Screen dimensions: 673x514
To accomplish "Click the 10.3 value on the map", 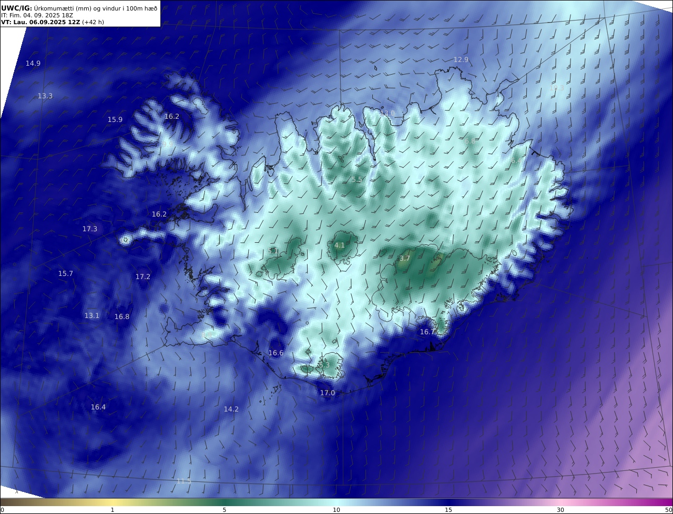I will [557, 88].
